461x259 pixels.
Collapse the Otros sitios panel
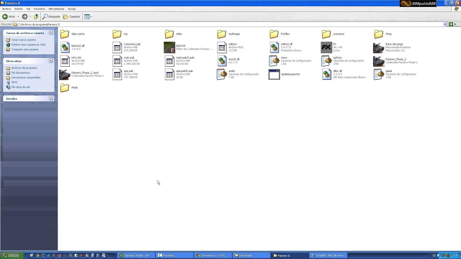(x=51, y=61)
